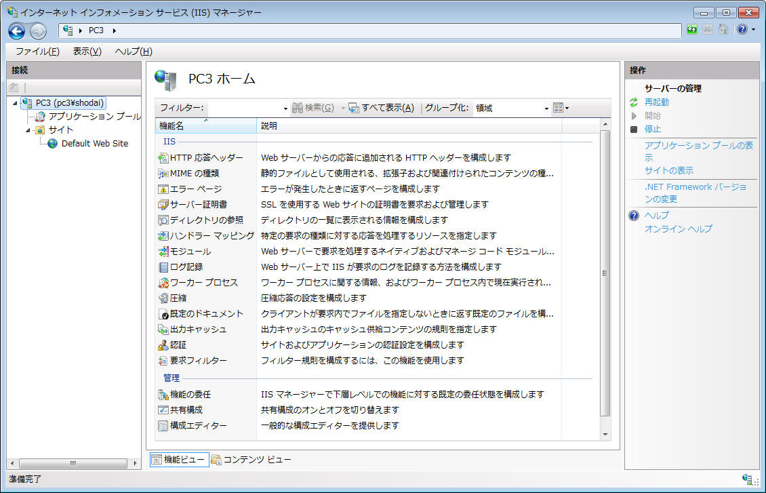Image resolution: width=766 pixels, height=493 pixels.
Task: Select Default Web Site in the tree
Action: point(94,144)
